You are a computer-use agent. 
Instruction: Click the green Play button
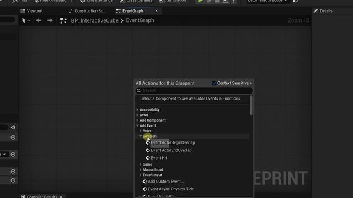200,1
